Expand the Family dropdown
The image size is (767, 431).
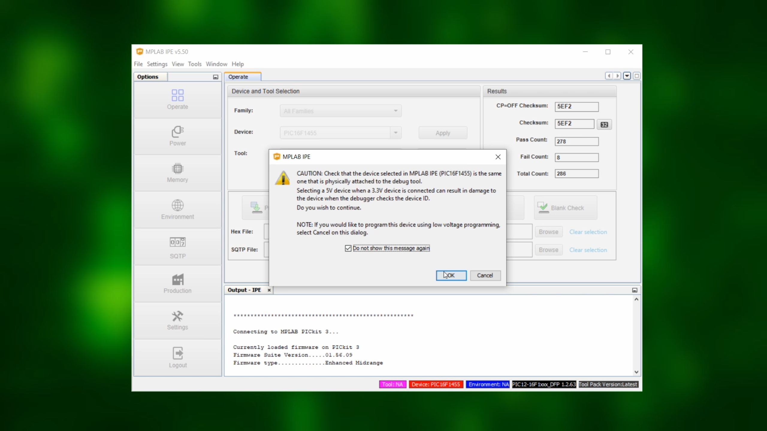coord(395,111)
